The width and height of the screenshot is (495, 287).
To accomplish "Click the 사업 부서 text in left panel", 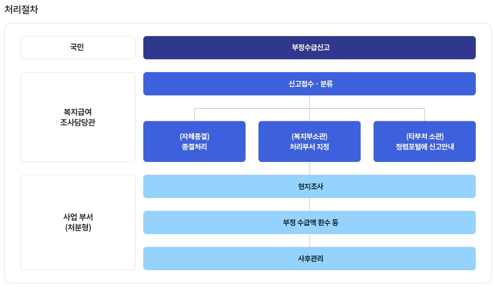I will 78,217.
